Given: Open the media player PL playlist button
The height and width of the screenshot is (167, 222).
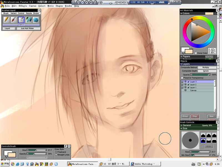Looking at the screenshot, I should point(120,3).
